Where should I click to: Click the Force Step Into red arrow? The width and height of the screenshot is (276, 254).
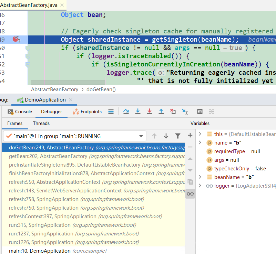tap(150, 112)
